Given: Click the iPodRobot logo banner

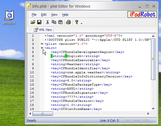Looking at the screenshot, I should point(142,14).
